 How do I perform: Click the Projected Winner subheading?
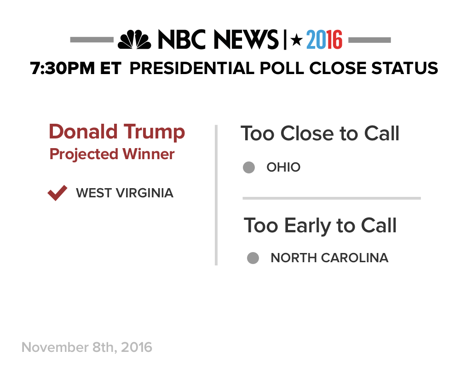[x=112, y=155]
